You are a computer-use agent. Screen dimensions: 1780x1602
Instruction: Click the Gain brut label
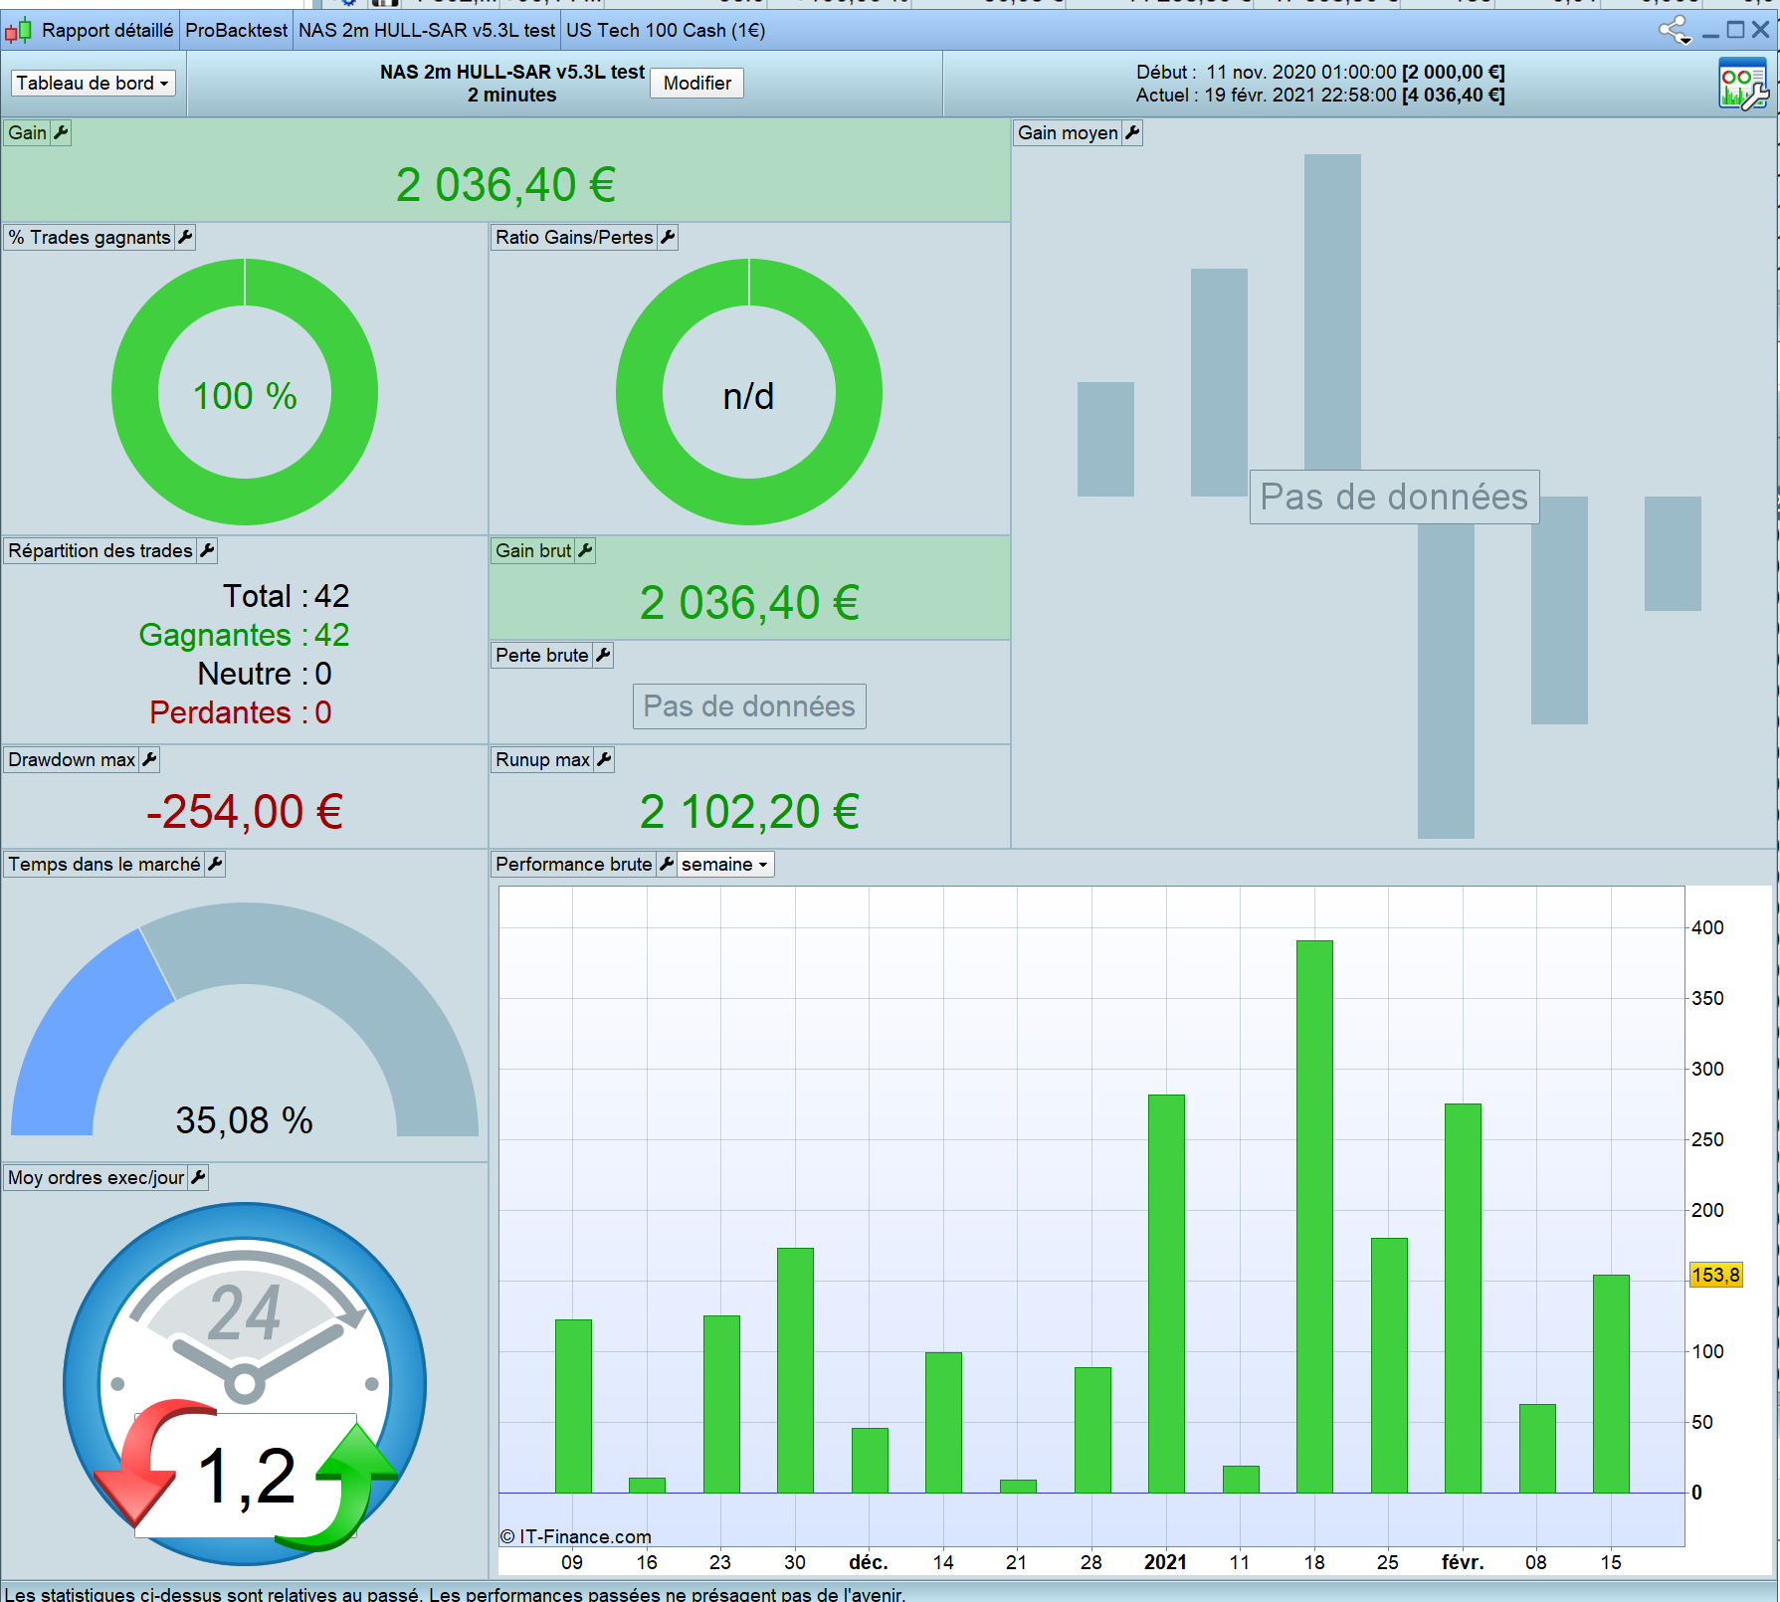coord(533,550)
